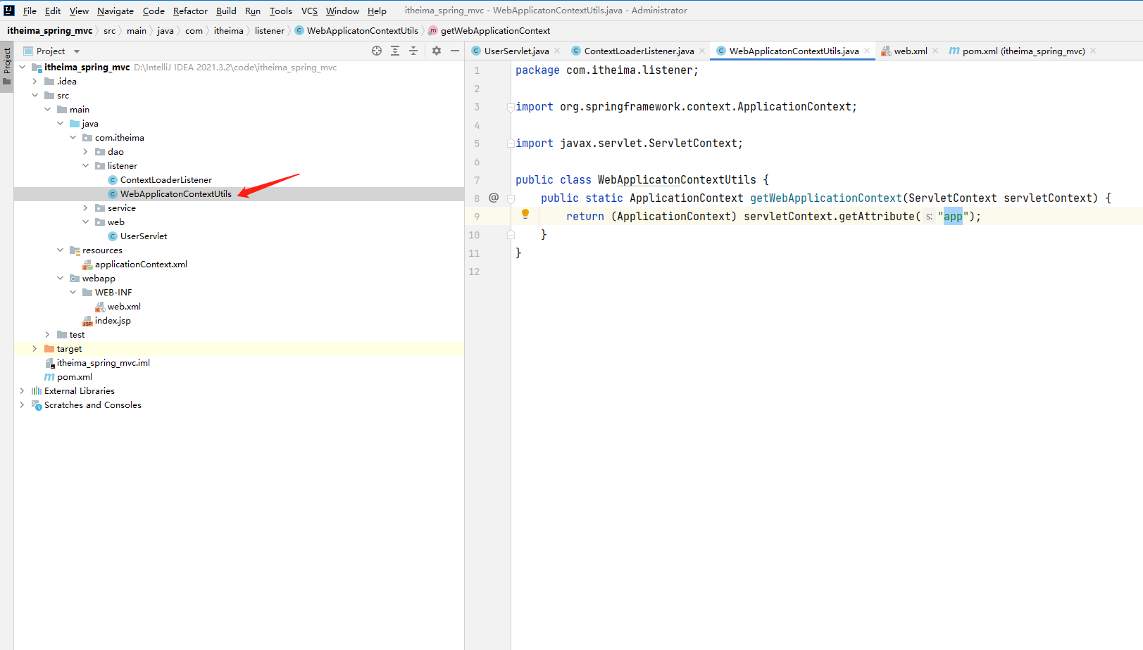This screenshot has width=1143, height=650.
Task: Click listener breadcrumb in navigation bar
Action: point(270,30)
